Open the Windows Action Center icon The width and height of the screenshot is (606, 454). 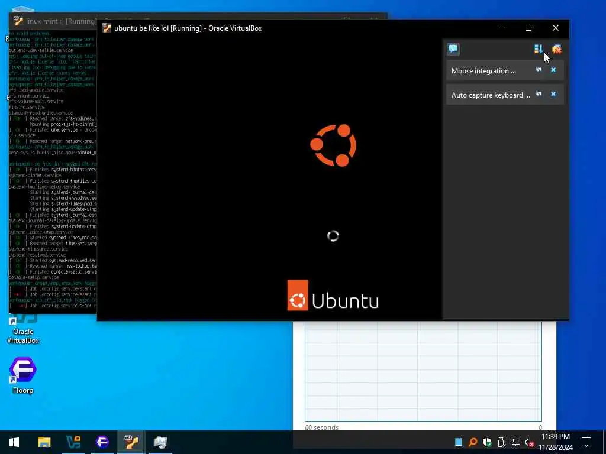click(586, 442)
